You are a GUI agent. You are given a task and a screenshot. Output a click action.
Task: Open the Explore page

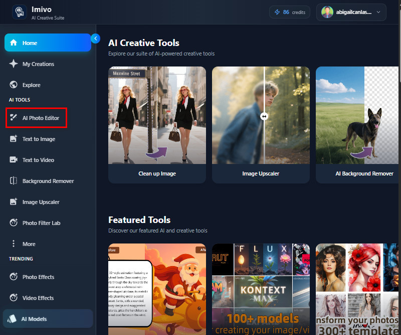point(48,84)
